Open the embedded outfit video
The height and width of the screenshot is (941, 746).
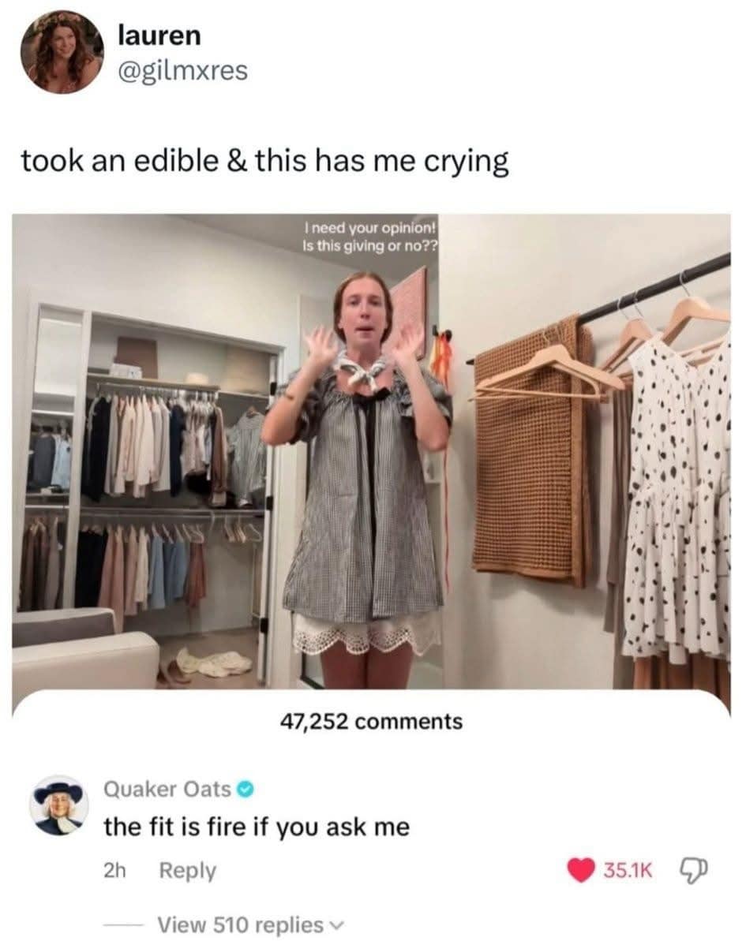pyautogui.click(x=371, y=451)
